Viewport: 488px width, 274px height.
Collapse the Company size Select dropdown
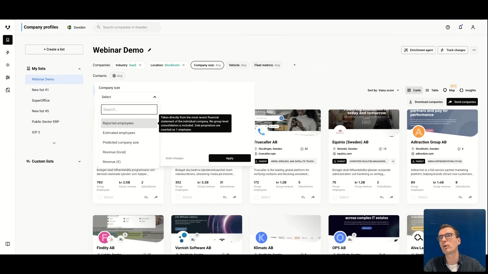tap(129, 97)
